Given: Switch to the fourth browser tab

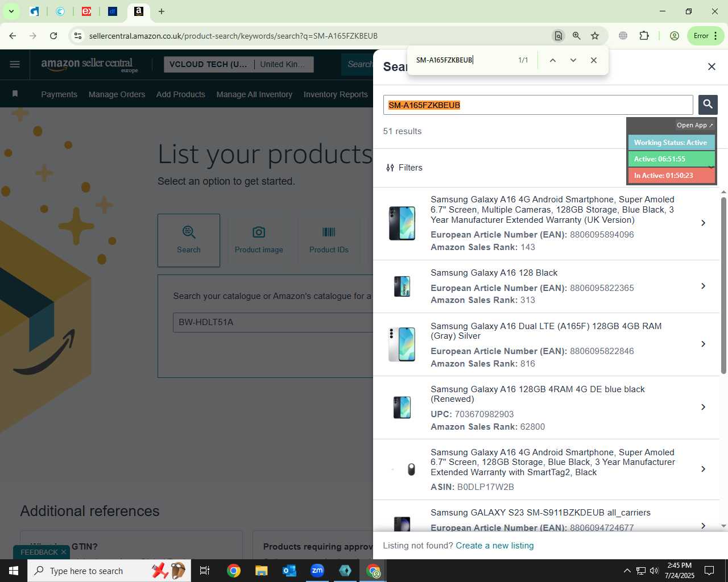Looking at the screenshot, I should (113, 11).
